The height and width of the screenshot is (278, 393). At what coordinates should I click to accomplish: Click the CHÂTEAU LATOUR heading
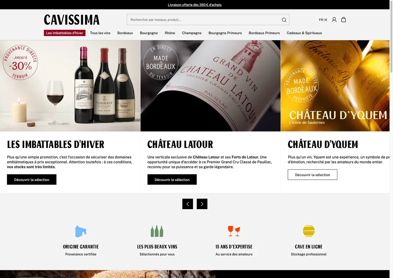pyautogui.click(x=180, y=144)
